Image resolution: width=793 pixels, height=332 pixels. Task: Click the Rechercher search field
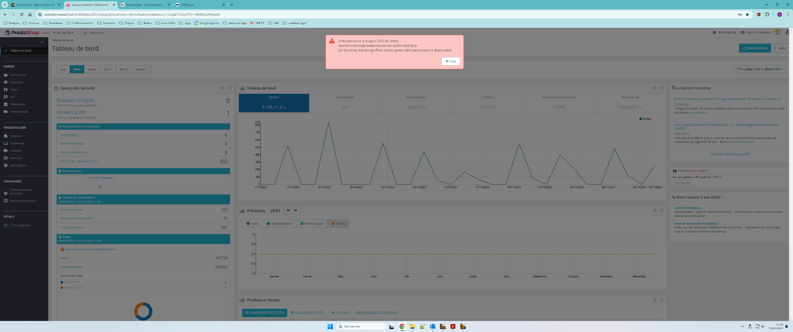(x=109, y=33)
